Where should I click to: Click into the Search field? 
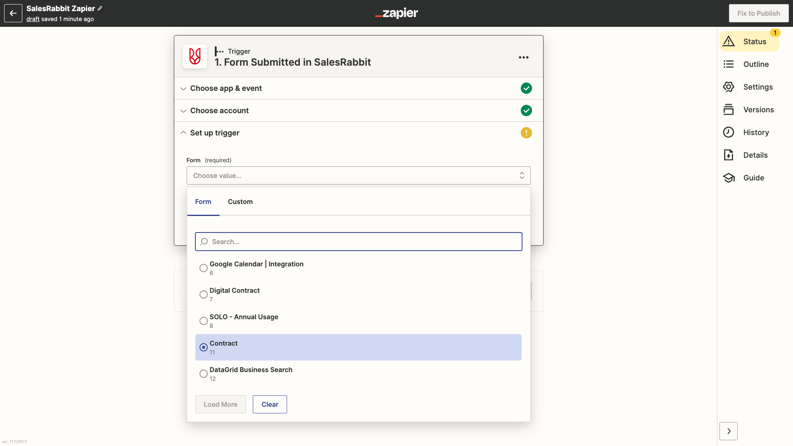359,242
